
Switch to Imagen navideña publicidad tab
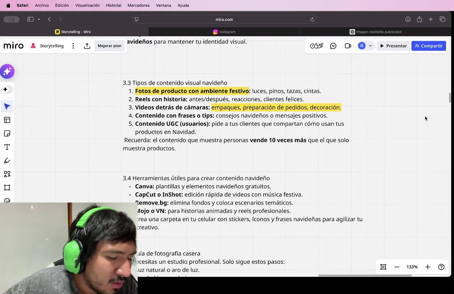375,32
